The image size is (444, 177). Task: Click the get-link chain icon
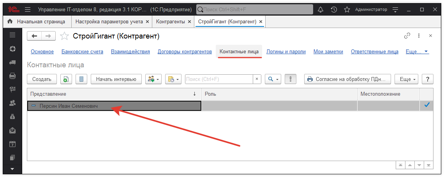pos(407,36)
